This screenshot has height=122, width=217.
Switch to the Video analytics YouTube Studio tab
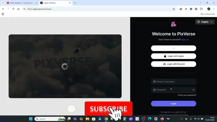tap(22, 3)
